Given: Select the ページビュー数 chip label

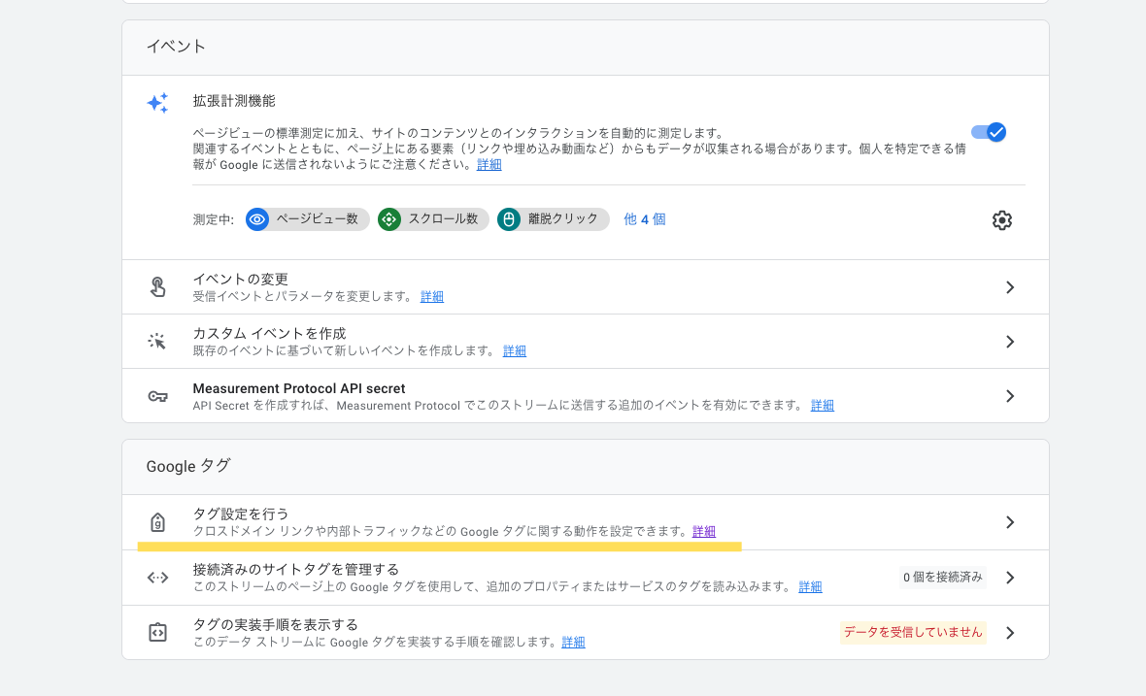Looking at the screenshot, I should pos(318,219).
